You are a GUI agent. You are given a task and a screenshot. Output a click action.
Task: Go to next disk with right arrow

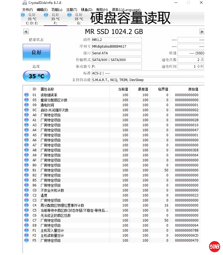pyautogui.click(x=202, y=32)
